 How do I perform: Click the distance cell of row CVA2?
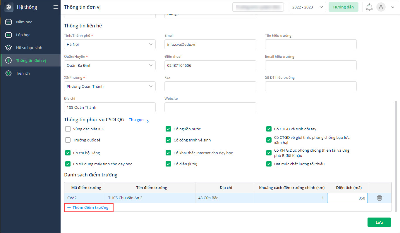pyautogui.click(x=291, y=198)
